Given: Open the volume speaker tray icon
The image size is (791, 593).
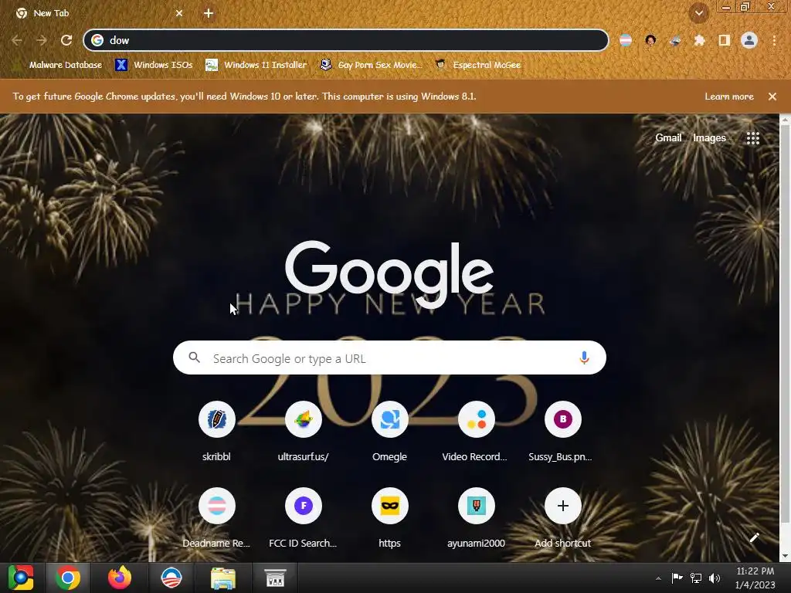Looking at the screenshot, I should coord(715,578).
